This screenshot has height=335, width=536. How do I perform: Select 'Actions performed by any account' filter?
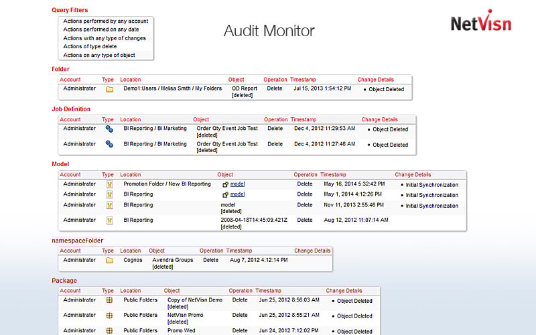tap(105, 21)
